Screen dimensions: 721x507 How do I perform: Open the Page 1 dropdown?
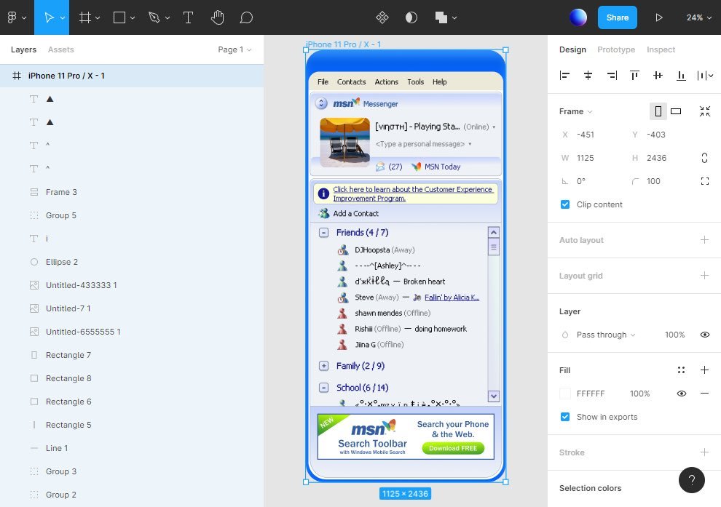[234, 49]
